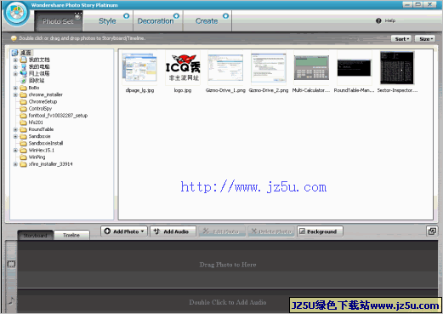
Task: Click the Sandboxie folder icon
Action: pos(24,136)
